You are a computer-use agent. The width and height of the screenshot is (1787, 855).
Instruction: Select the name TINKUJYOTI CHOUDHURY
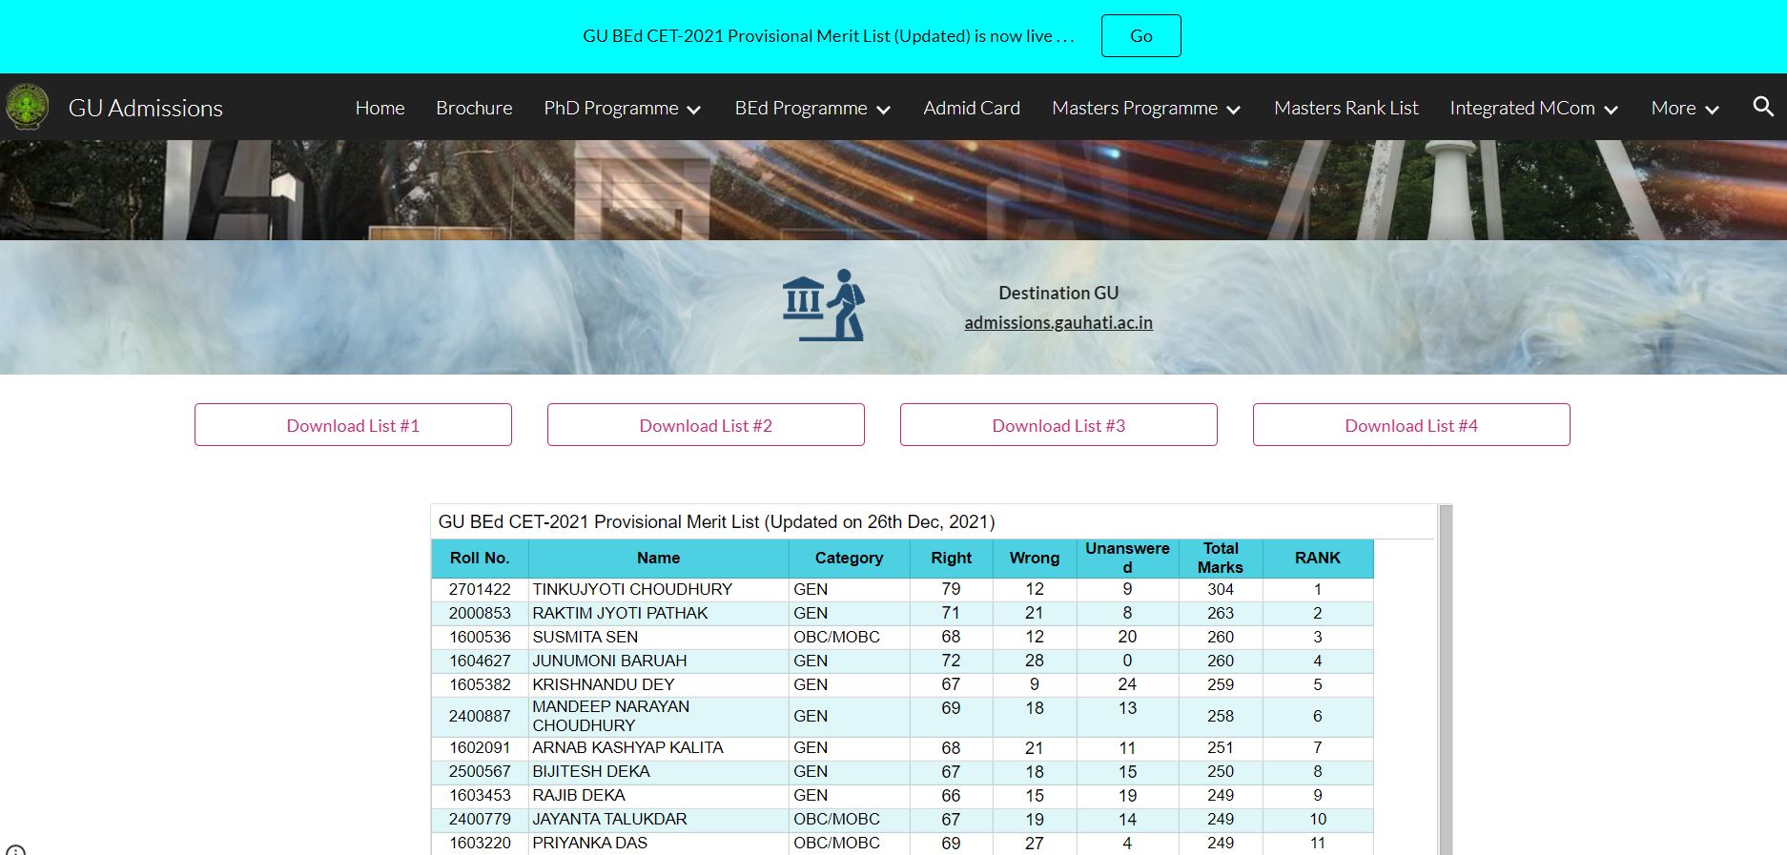coord(632,589)
